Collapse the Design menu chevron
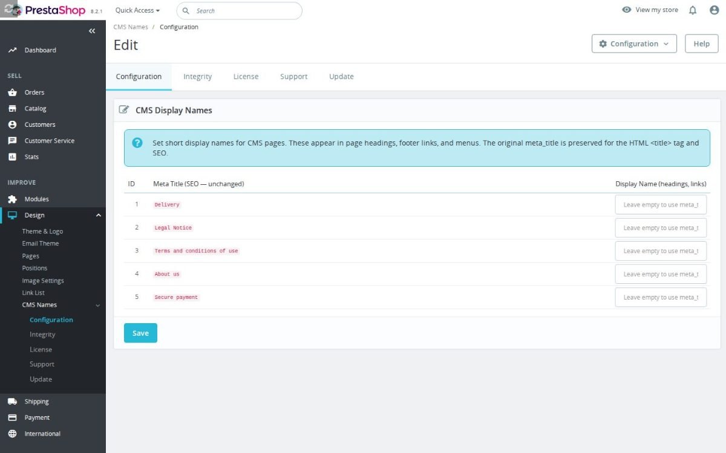726x453 pixels. click(99, 215)
